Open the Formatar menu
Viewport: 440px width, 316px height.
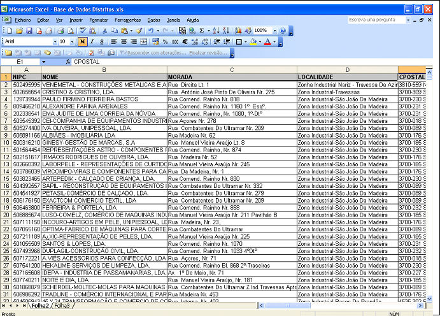pyautogui.click(x=99, y=20)
